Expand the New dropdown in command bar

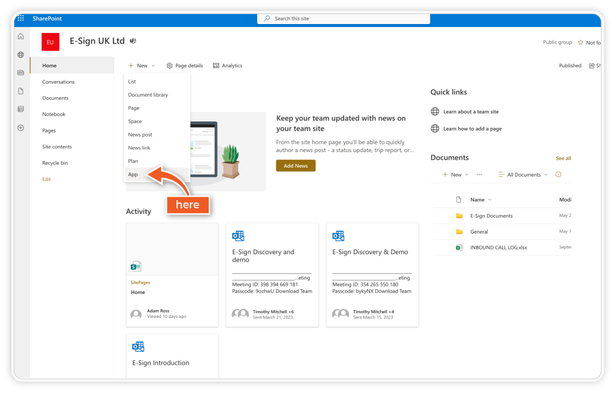[142, 65]
